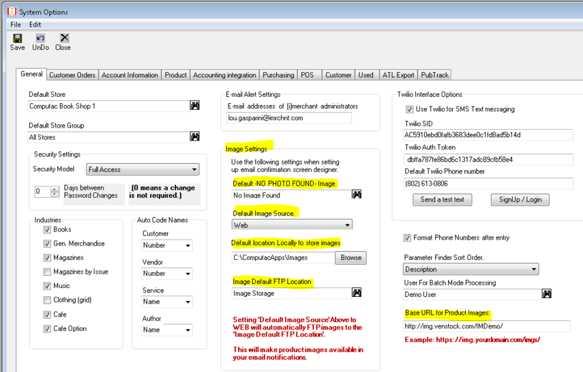
Task: Open Parameter Finder Sort Order dropdown
Action: (x=470, y=269)
